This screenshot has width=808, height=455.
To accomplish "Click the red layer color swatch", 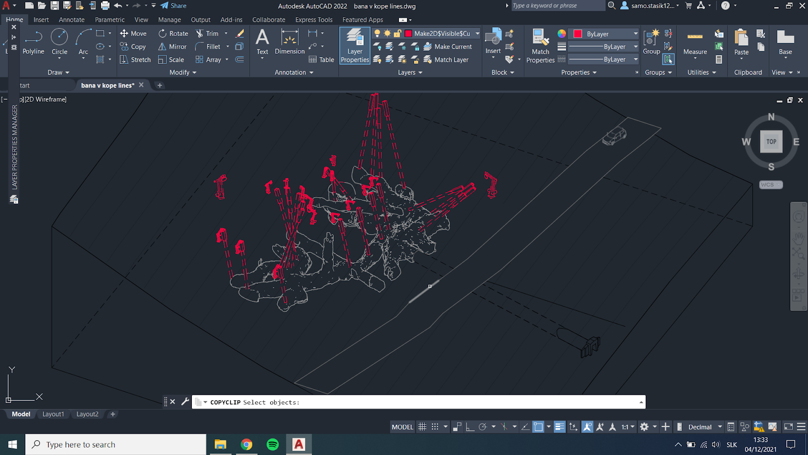I will [409, 33].
